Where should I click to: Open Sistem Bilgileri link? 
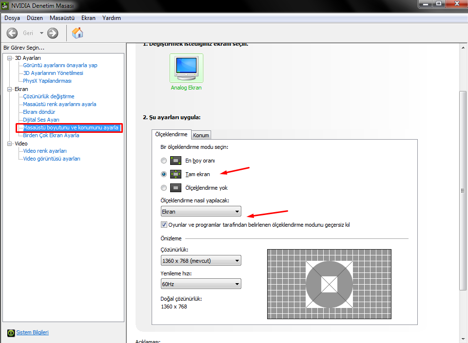32,332
